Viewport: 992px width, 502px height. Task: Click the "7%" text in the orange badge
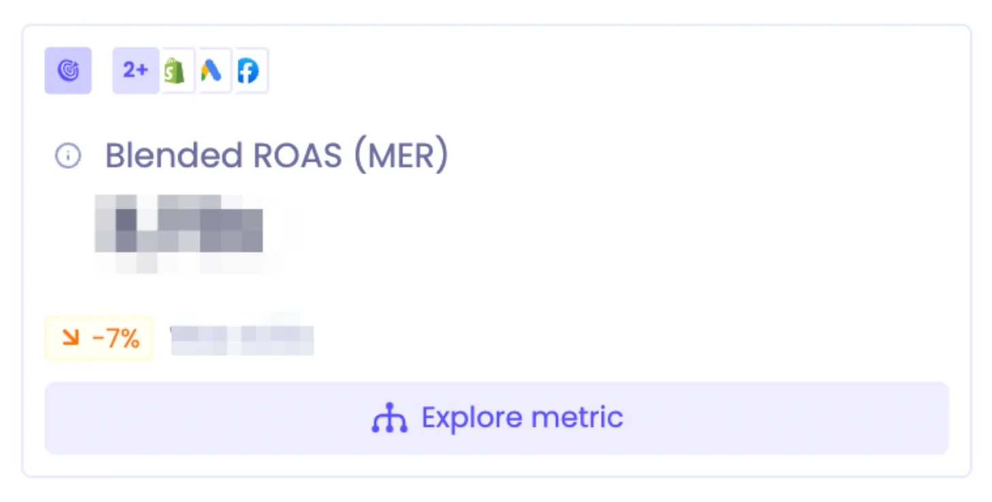[121, 338]
